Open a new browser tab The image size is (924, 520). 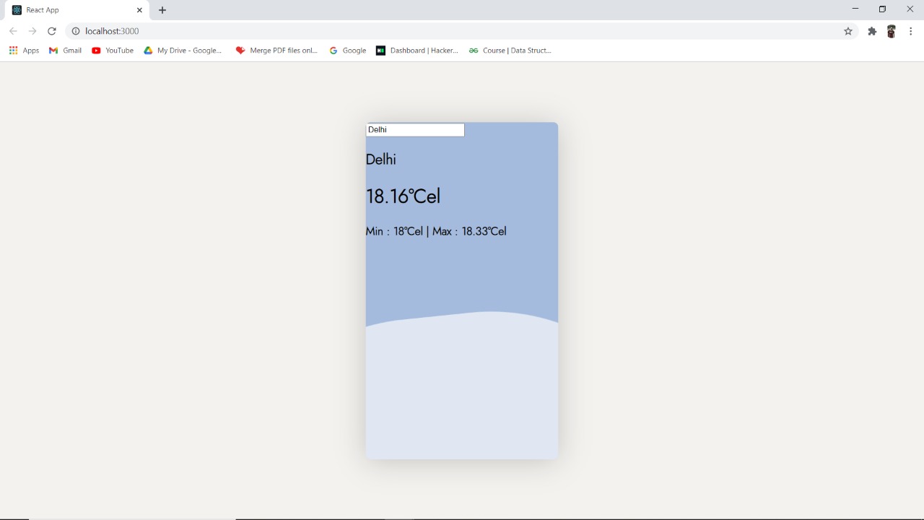[162, 10]
